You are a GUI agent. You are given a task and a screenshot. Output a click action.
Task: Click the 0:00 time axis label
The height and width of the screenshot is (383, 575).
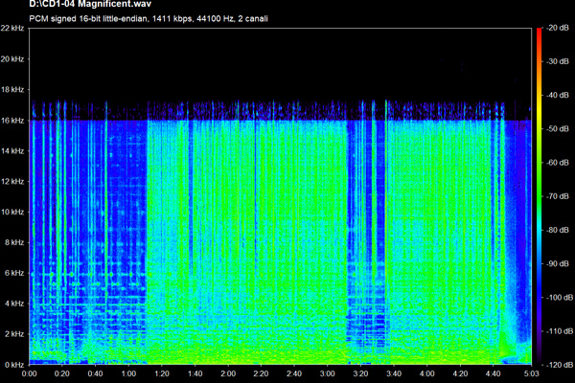[30, 373]
